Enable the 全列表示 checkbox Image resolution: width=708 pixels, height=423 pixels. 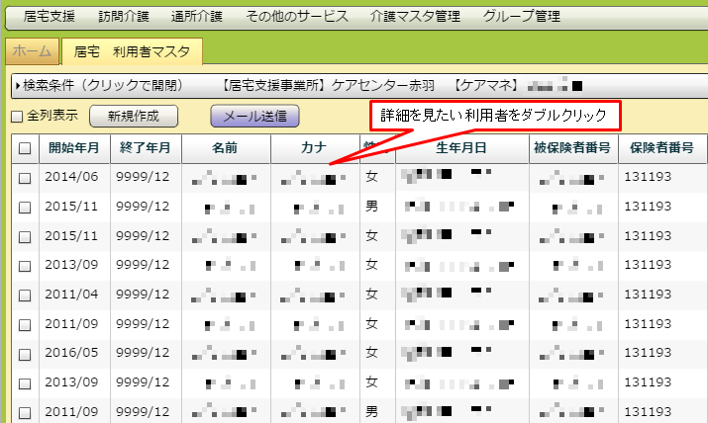click(x=16, y=117)
